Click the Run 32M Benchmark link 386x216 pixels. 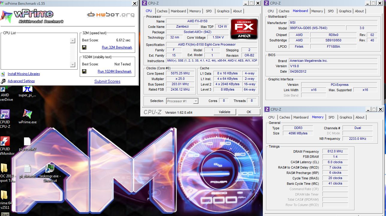(x=117, y=47)
